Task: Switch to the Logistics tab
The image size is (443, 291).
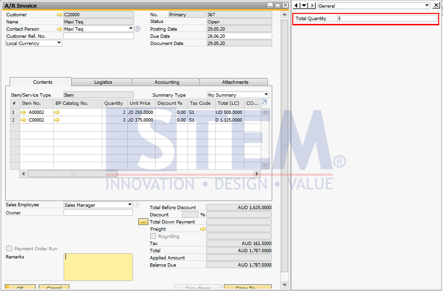Action: (100, 82)
